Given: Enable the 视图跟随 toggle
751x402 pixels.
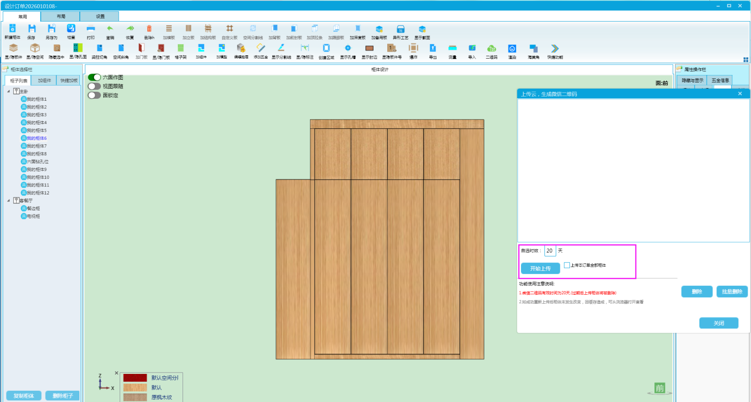Looking at the screenshot, I should click(x=94, y=86).
